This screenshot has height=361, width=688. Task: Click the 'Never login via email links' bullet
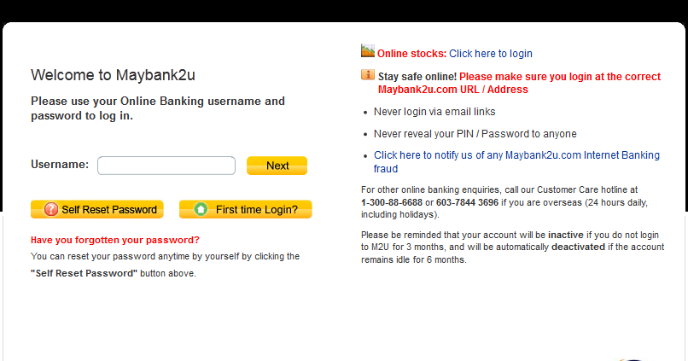(434, 112)
